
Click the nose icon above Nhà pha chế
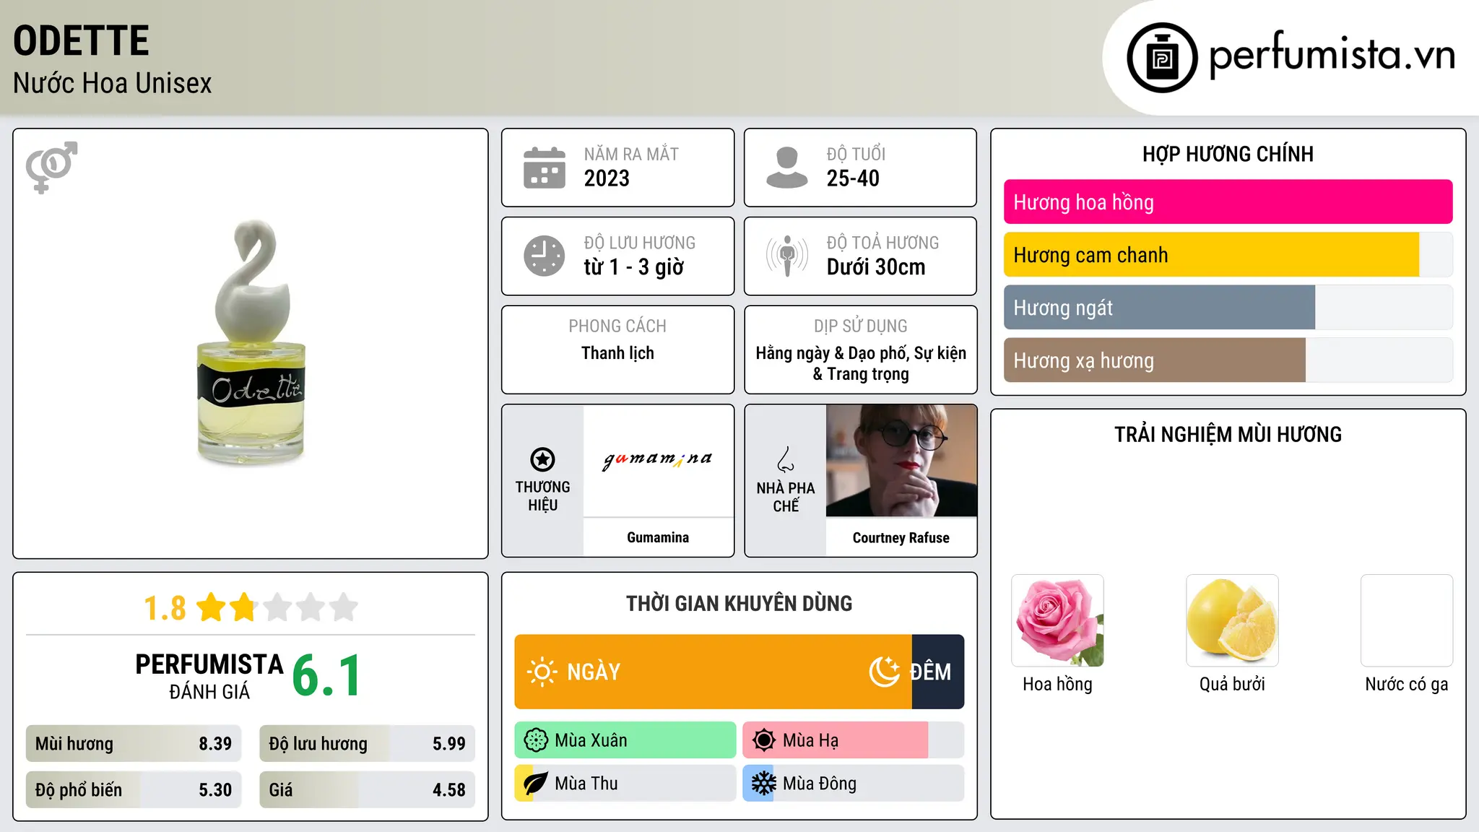(786, 459)
